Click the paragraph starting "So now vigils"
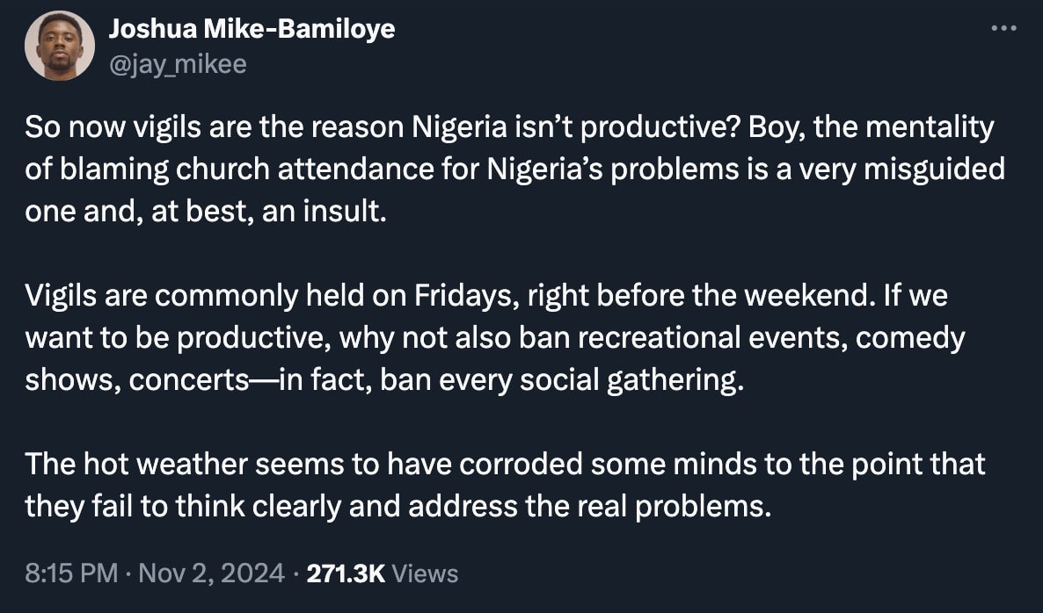Viewport: 1043px width, 613px height. [510, 169]
